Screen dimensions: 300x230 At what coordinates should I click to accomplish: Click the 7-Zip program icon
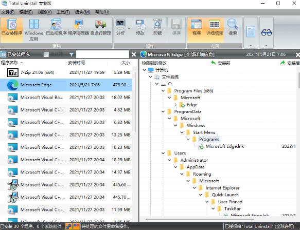(13, 72)
